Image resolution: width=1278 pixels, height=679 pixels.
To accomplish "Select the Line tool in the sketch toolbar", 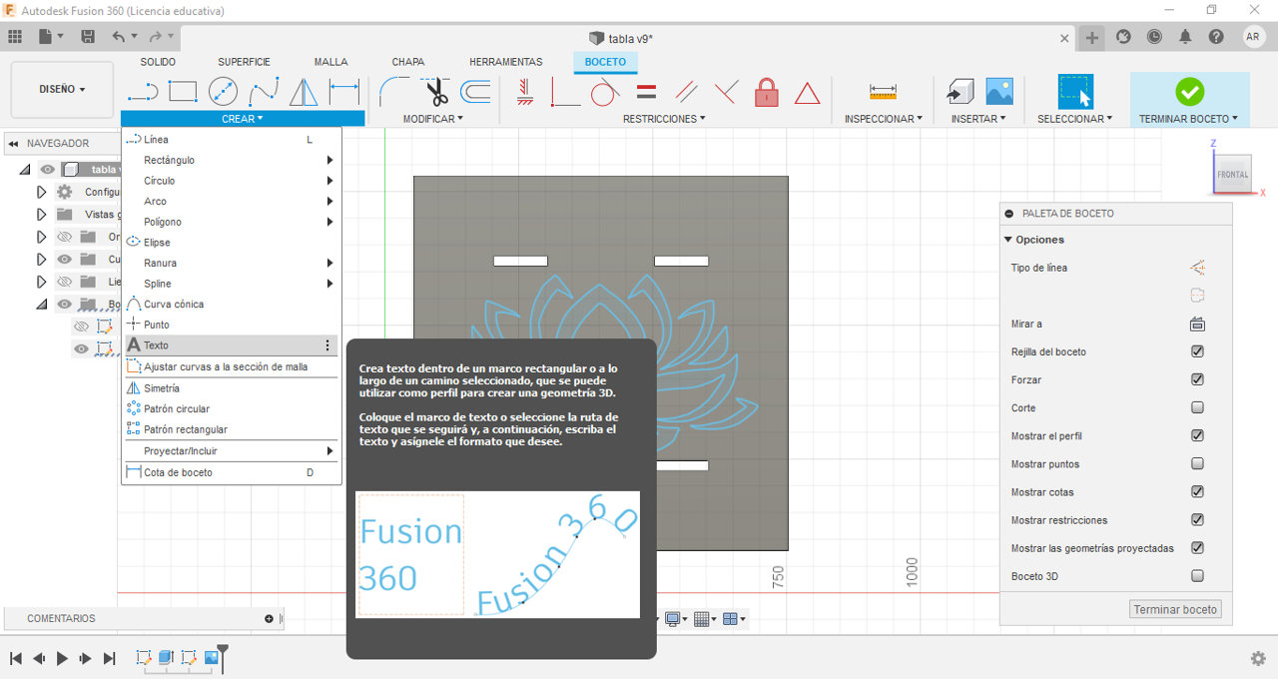I will tap(143, 92).
